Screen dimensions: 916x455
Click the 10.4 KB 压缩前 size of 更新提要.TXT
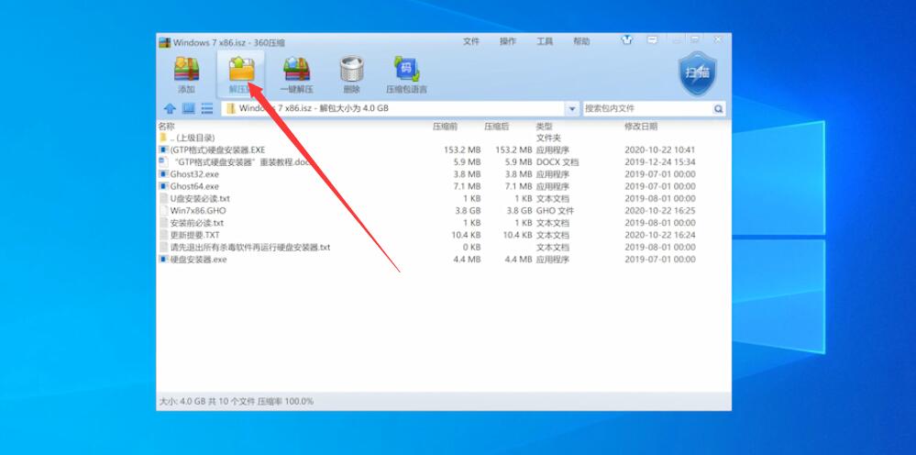466,235
